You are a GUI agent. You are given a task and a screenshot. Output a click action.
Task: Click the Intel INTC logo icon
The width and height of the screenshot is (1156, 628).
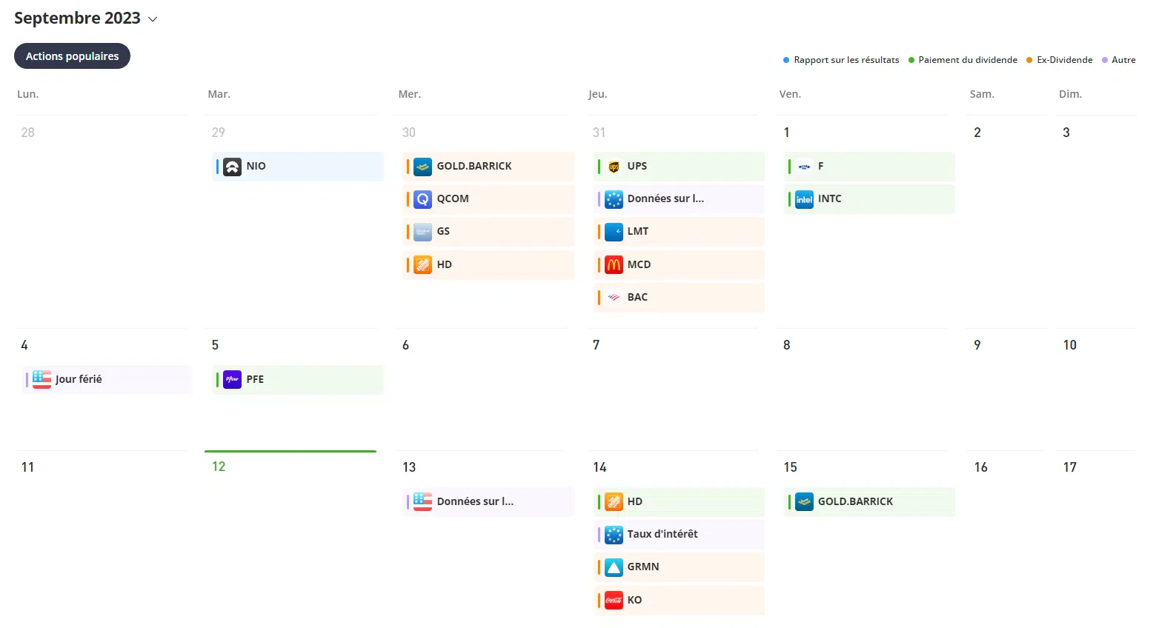click(x=804, y=199)
